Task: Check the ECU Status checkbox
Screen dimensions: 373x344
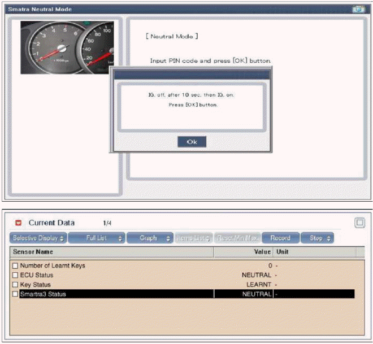Action: tap(15, 275)
